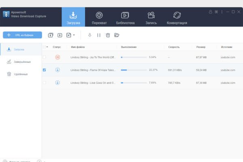
Task: Open the user account icon in title bar
Action: [x=210, y=12]
